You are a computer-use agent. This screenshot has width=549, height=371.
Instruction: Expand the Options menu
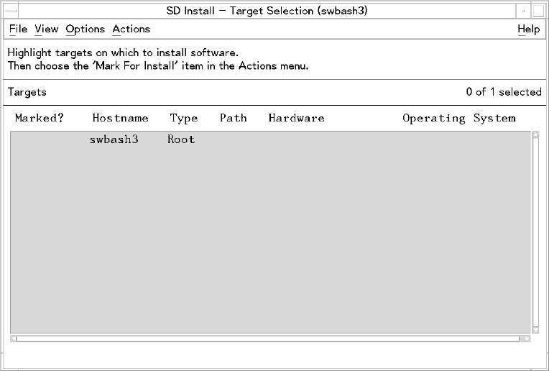85,29
